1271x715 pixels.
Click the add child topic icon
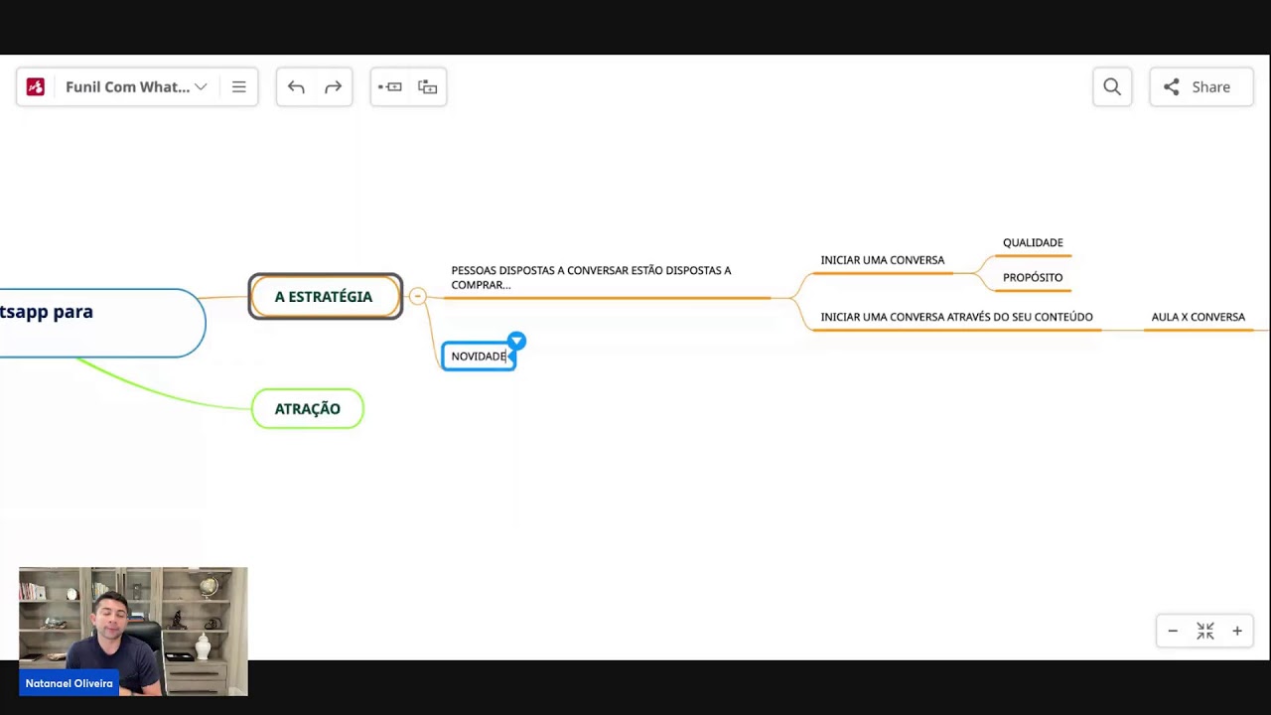[x=428, y=87]
